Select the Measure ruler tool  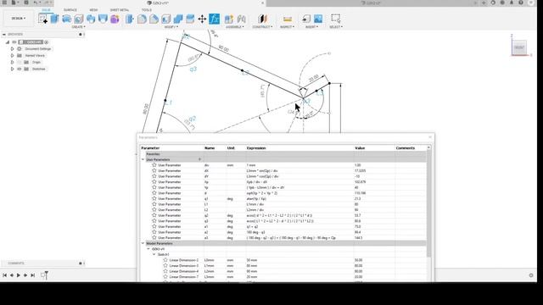pyautogui.click(x=287, y=19)
